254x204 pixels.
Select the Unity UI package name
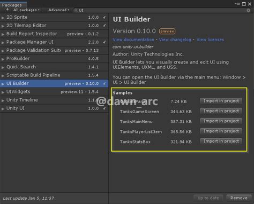pyautogui.click(x=16, y=108)
